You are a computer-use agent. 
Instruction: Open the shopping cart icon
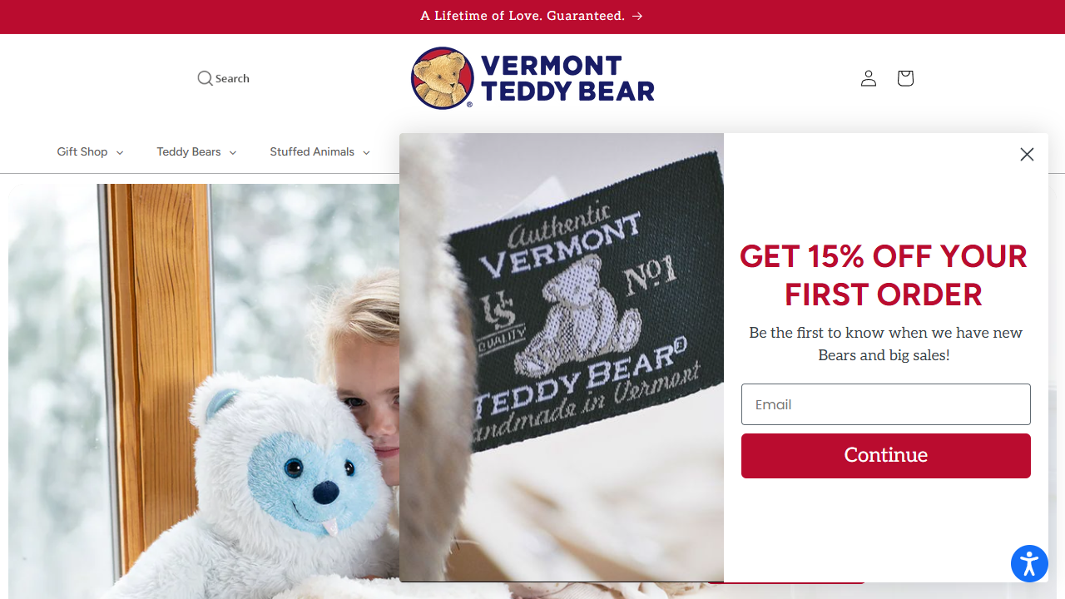905,78
